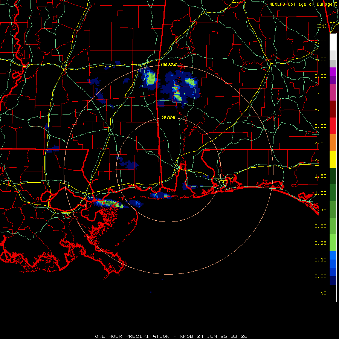
Task: Click the ND legend label
Action: pos(324,293)
